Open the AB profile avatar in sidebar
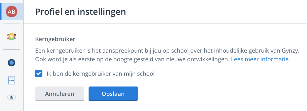 (x=12, y=12)
